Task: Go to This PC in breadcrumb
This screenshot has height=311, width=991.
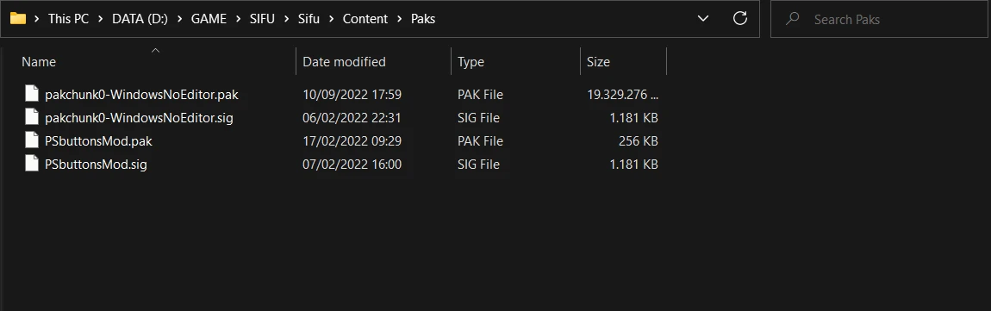Action: pyautogui.click(x=69, y=19)
